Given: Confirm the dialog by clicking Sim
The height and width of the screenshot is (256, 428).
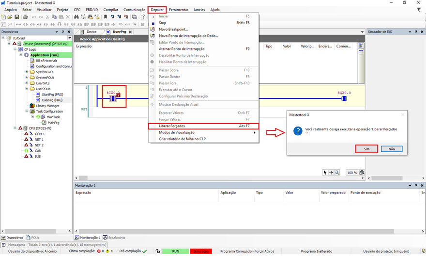Looking at the screenshot, I should (367, 149).
